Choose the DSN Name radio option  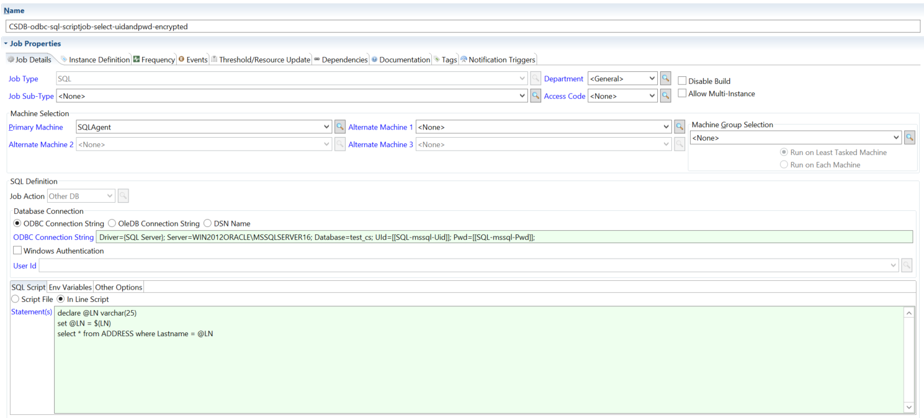pos(208,223)
